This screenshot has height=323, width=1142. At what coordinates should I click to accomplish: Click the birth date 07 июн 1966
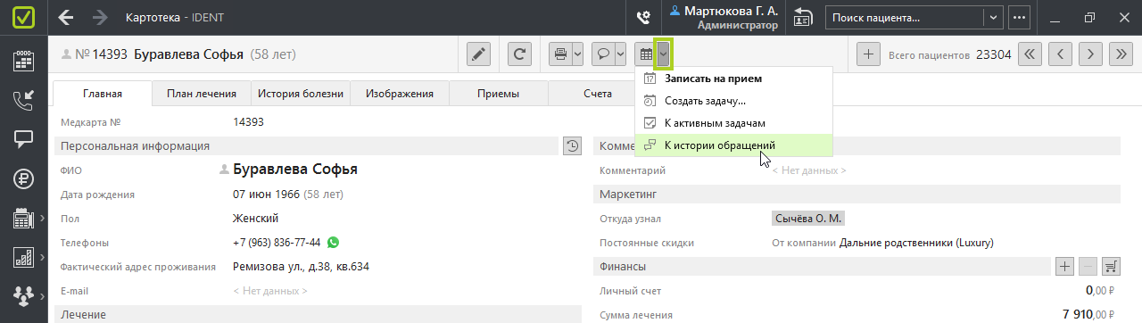coord(266,194)
